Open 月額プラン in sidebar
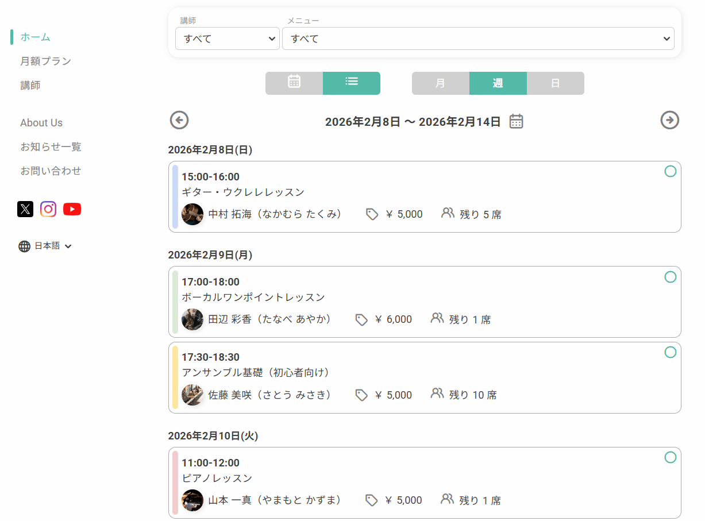 click(x=46, y=61)
